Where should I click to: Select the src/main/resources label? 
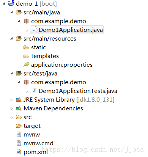(x=50, y=39)
